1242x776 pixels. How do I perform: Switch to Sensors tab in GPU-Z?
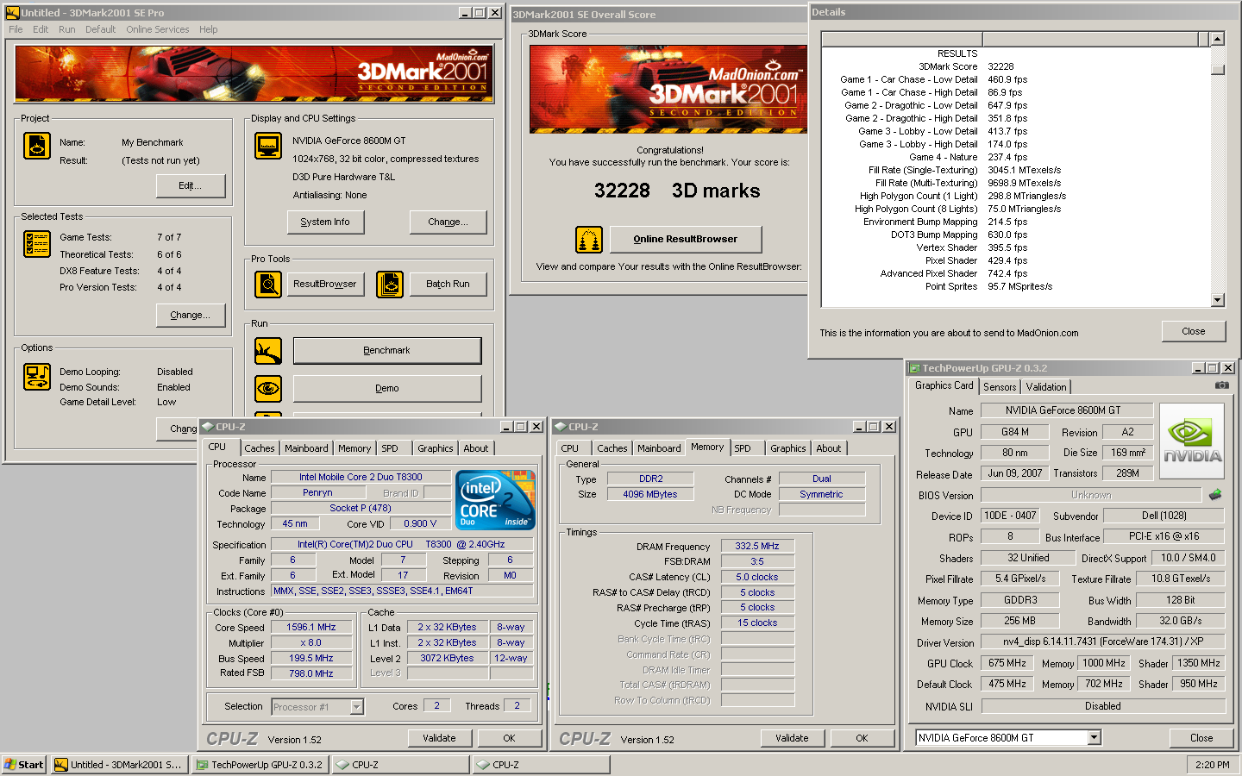(x=1000, y=387)
